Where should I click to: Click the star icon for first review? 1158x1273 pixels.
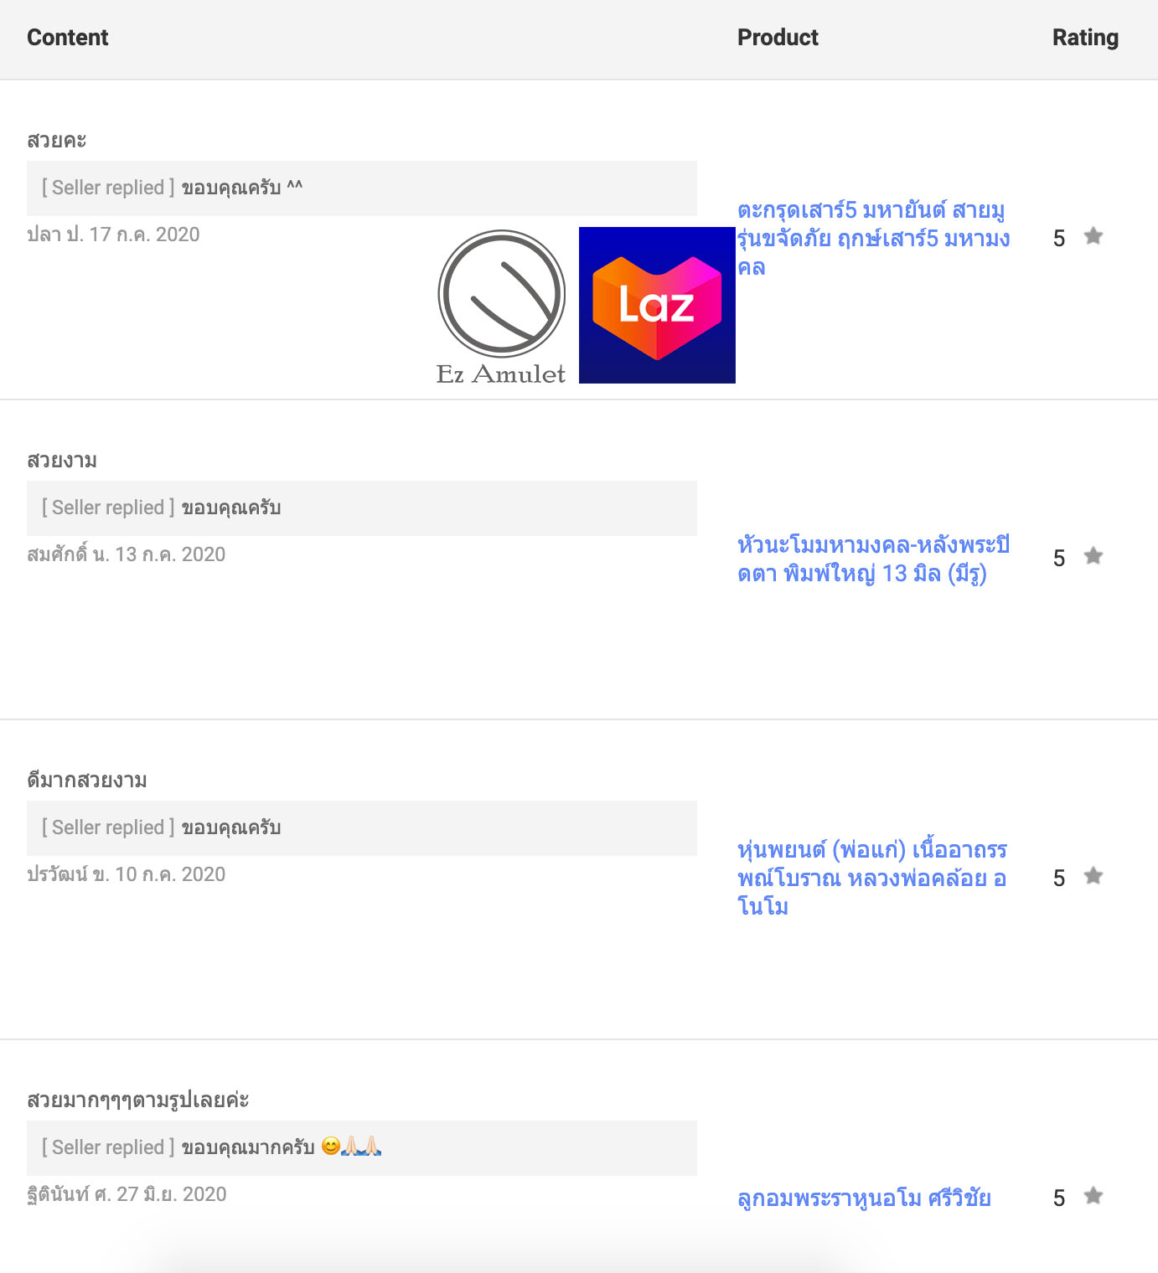[x=1093, y=236]
